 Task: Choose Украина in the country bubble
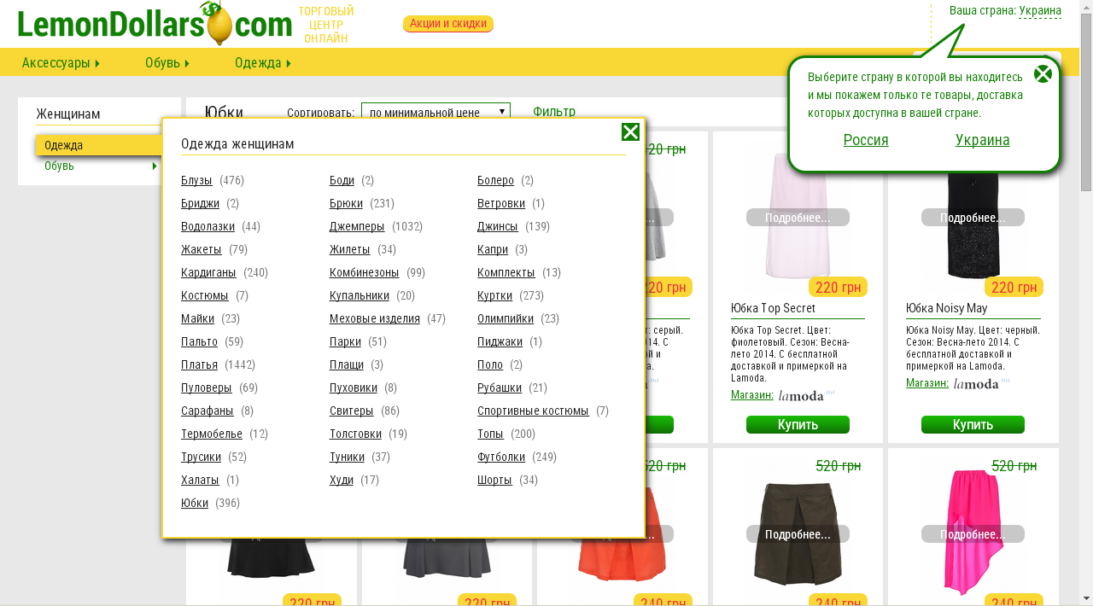[x=982, y=140]
